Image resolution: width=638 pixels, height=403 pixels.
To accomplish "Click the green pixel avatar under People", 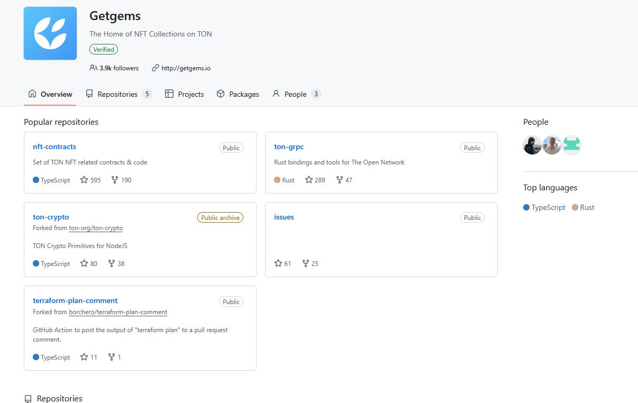I will pyautogui.click(x=571, y=144).
